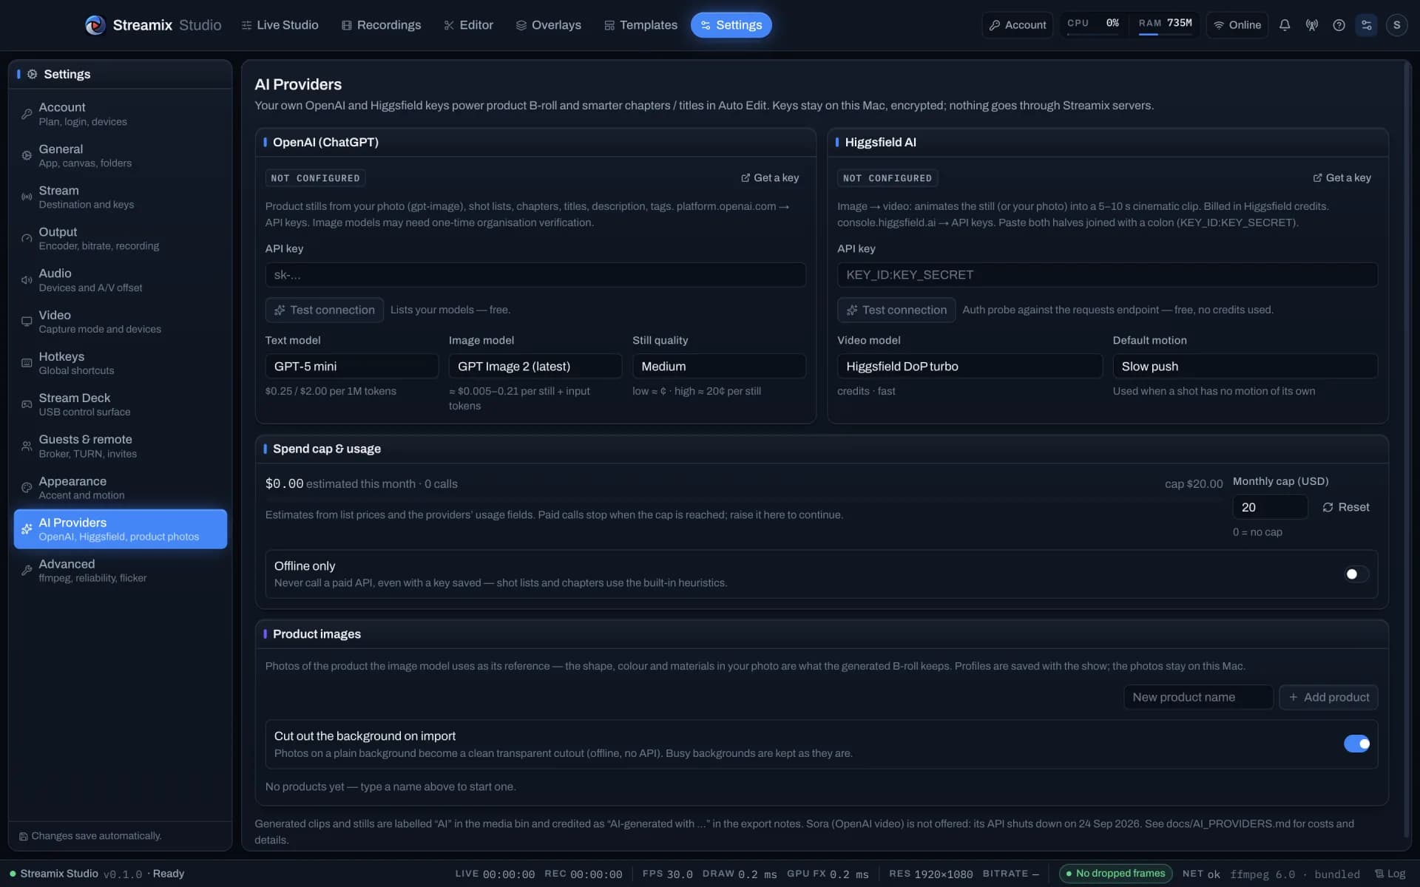
Task: Open the S user avatar
Action: [x=1396, y=25]
